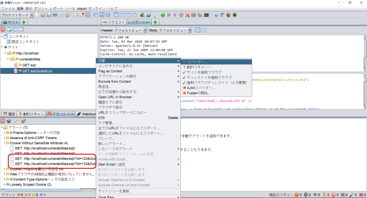Click the step icon beside green circle
The width and height of the screenshot is (367, 198).
[x=169, y=15]
